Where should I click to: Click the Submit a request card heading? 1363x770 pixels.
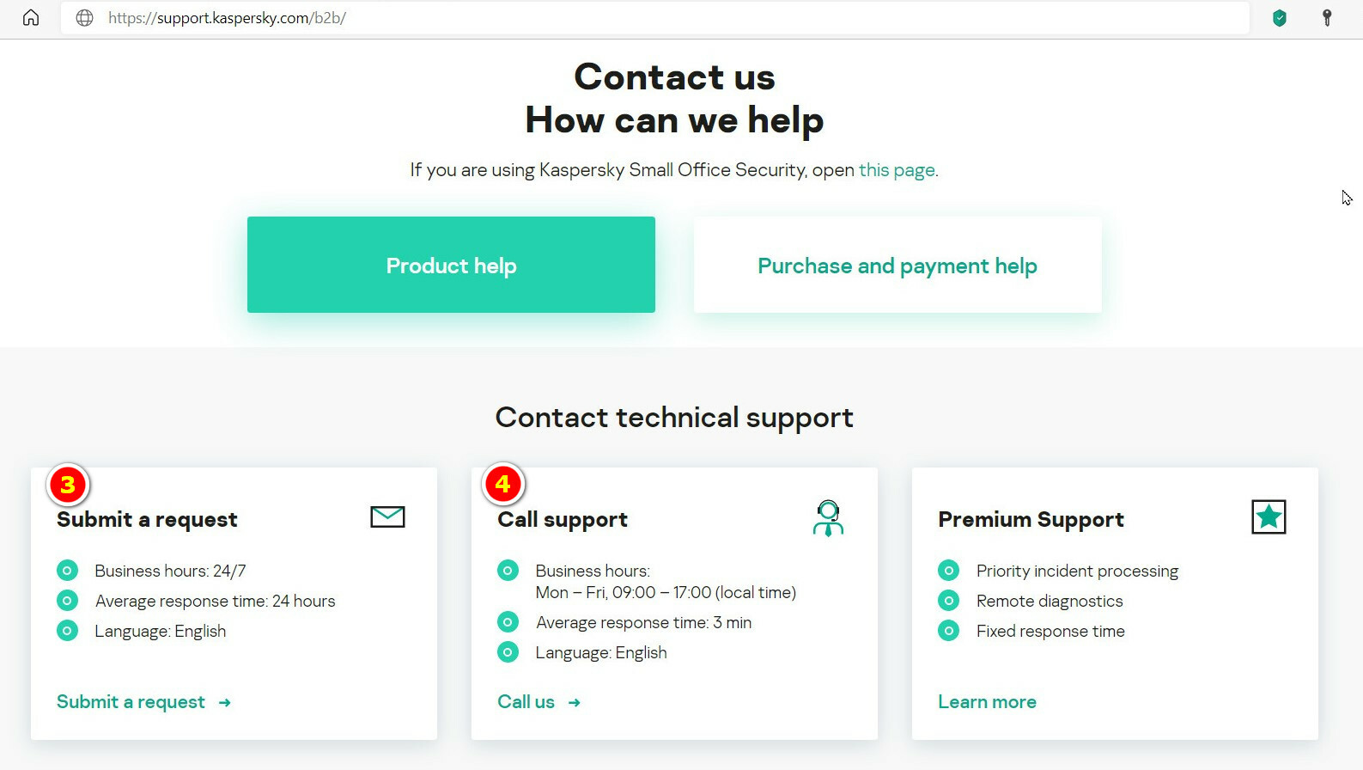147,519
